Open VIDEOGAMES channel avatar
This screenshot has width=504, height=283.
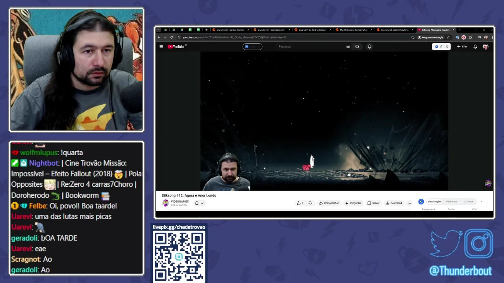click(165, 203)
